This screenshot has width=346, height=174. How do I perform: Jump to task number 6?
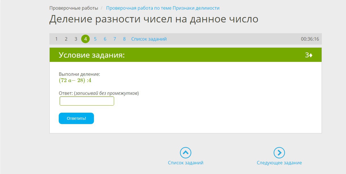point(105,39)
